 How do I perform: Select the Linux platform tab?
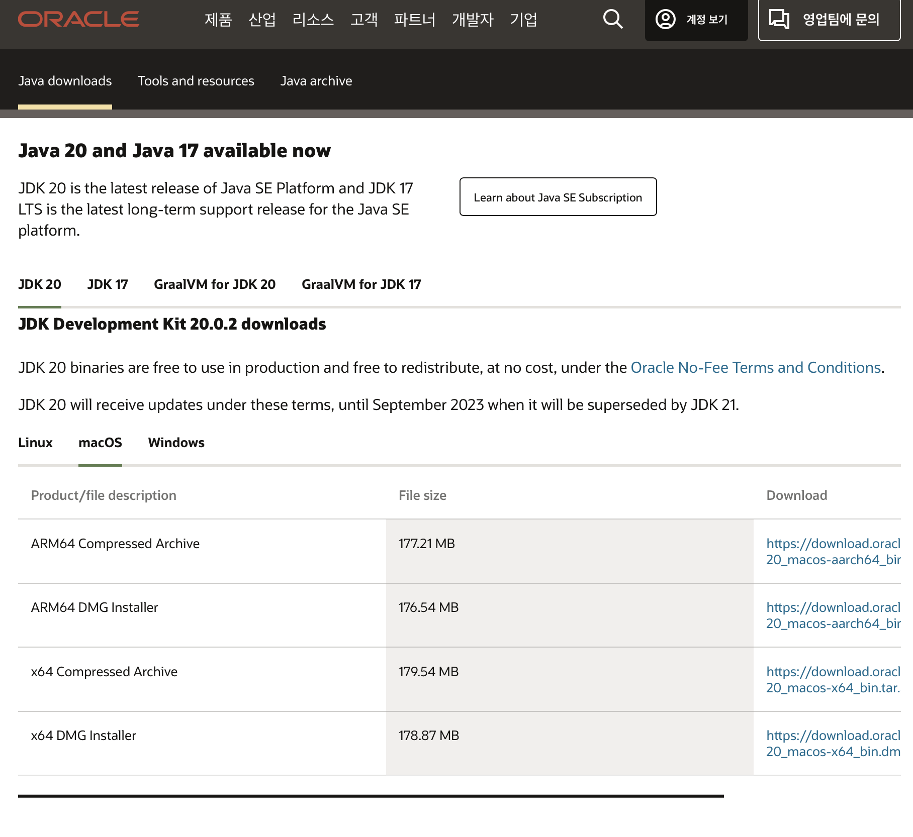point(35,443)
